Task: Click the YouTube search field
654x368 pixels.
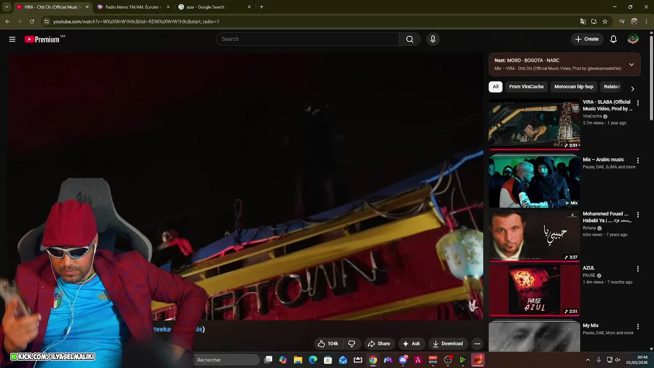Action: [x=308, y=39]
